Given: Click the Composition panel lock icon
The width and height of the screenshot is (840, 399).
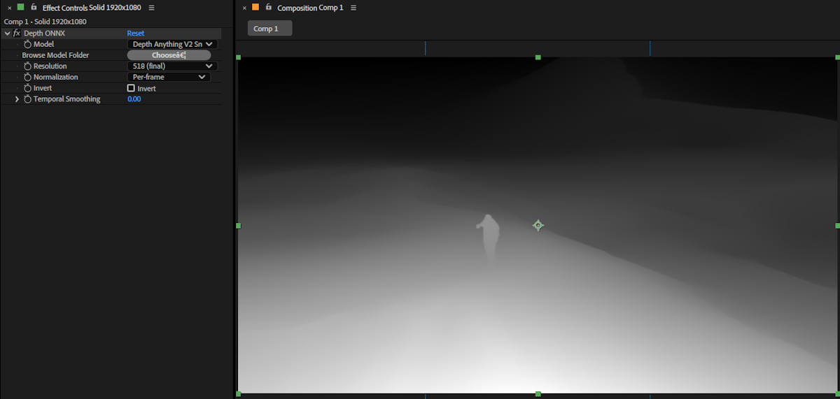Looking at the screenshot, I should [x=268, y=7].
